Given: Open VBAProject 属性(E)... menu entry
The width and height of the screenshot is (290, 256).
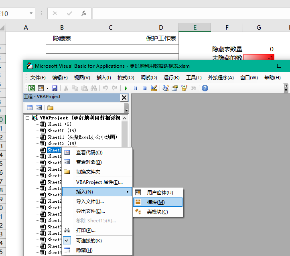Looking at the screenshot, I should pyautogui.click(x=97, y=182).
